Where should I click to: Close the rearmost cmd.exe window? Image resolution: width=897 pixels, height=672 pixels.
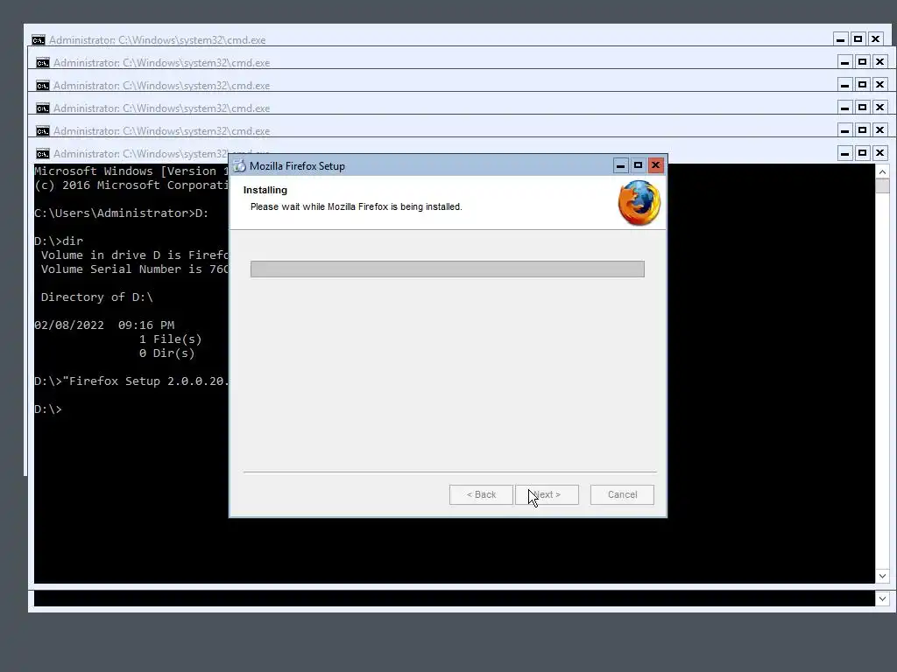[x=875, y=38]
